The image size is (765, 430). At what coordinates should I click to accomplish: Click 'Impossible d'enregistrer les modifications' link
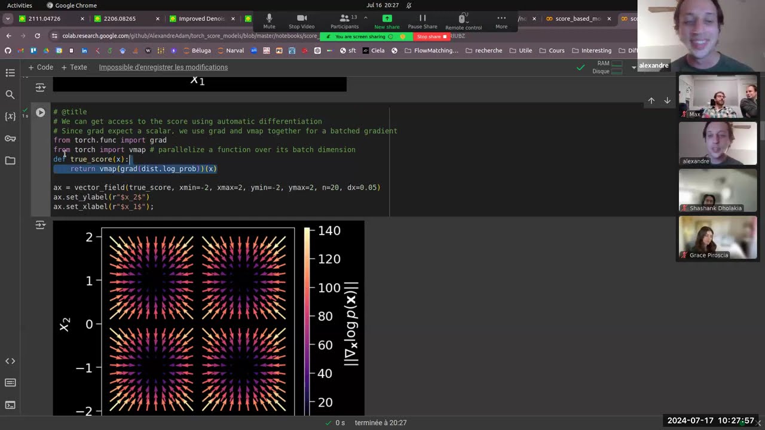163,67
